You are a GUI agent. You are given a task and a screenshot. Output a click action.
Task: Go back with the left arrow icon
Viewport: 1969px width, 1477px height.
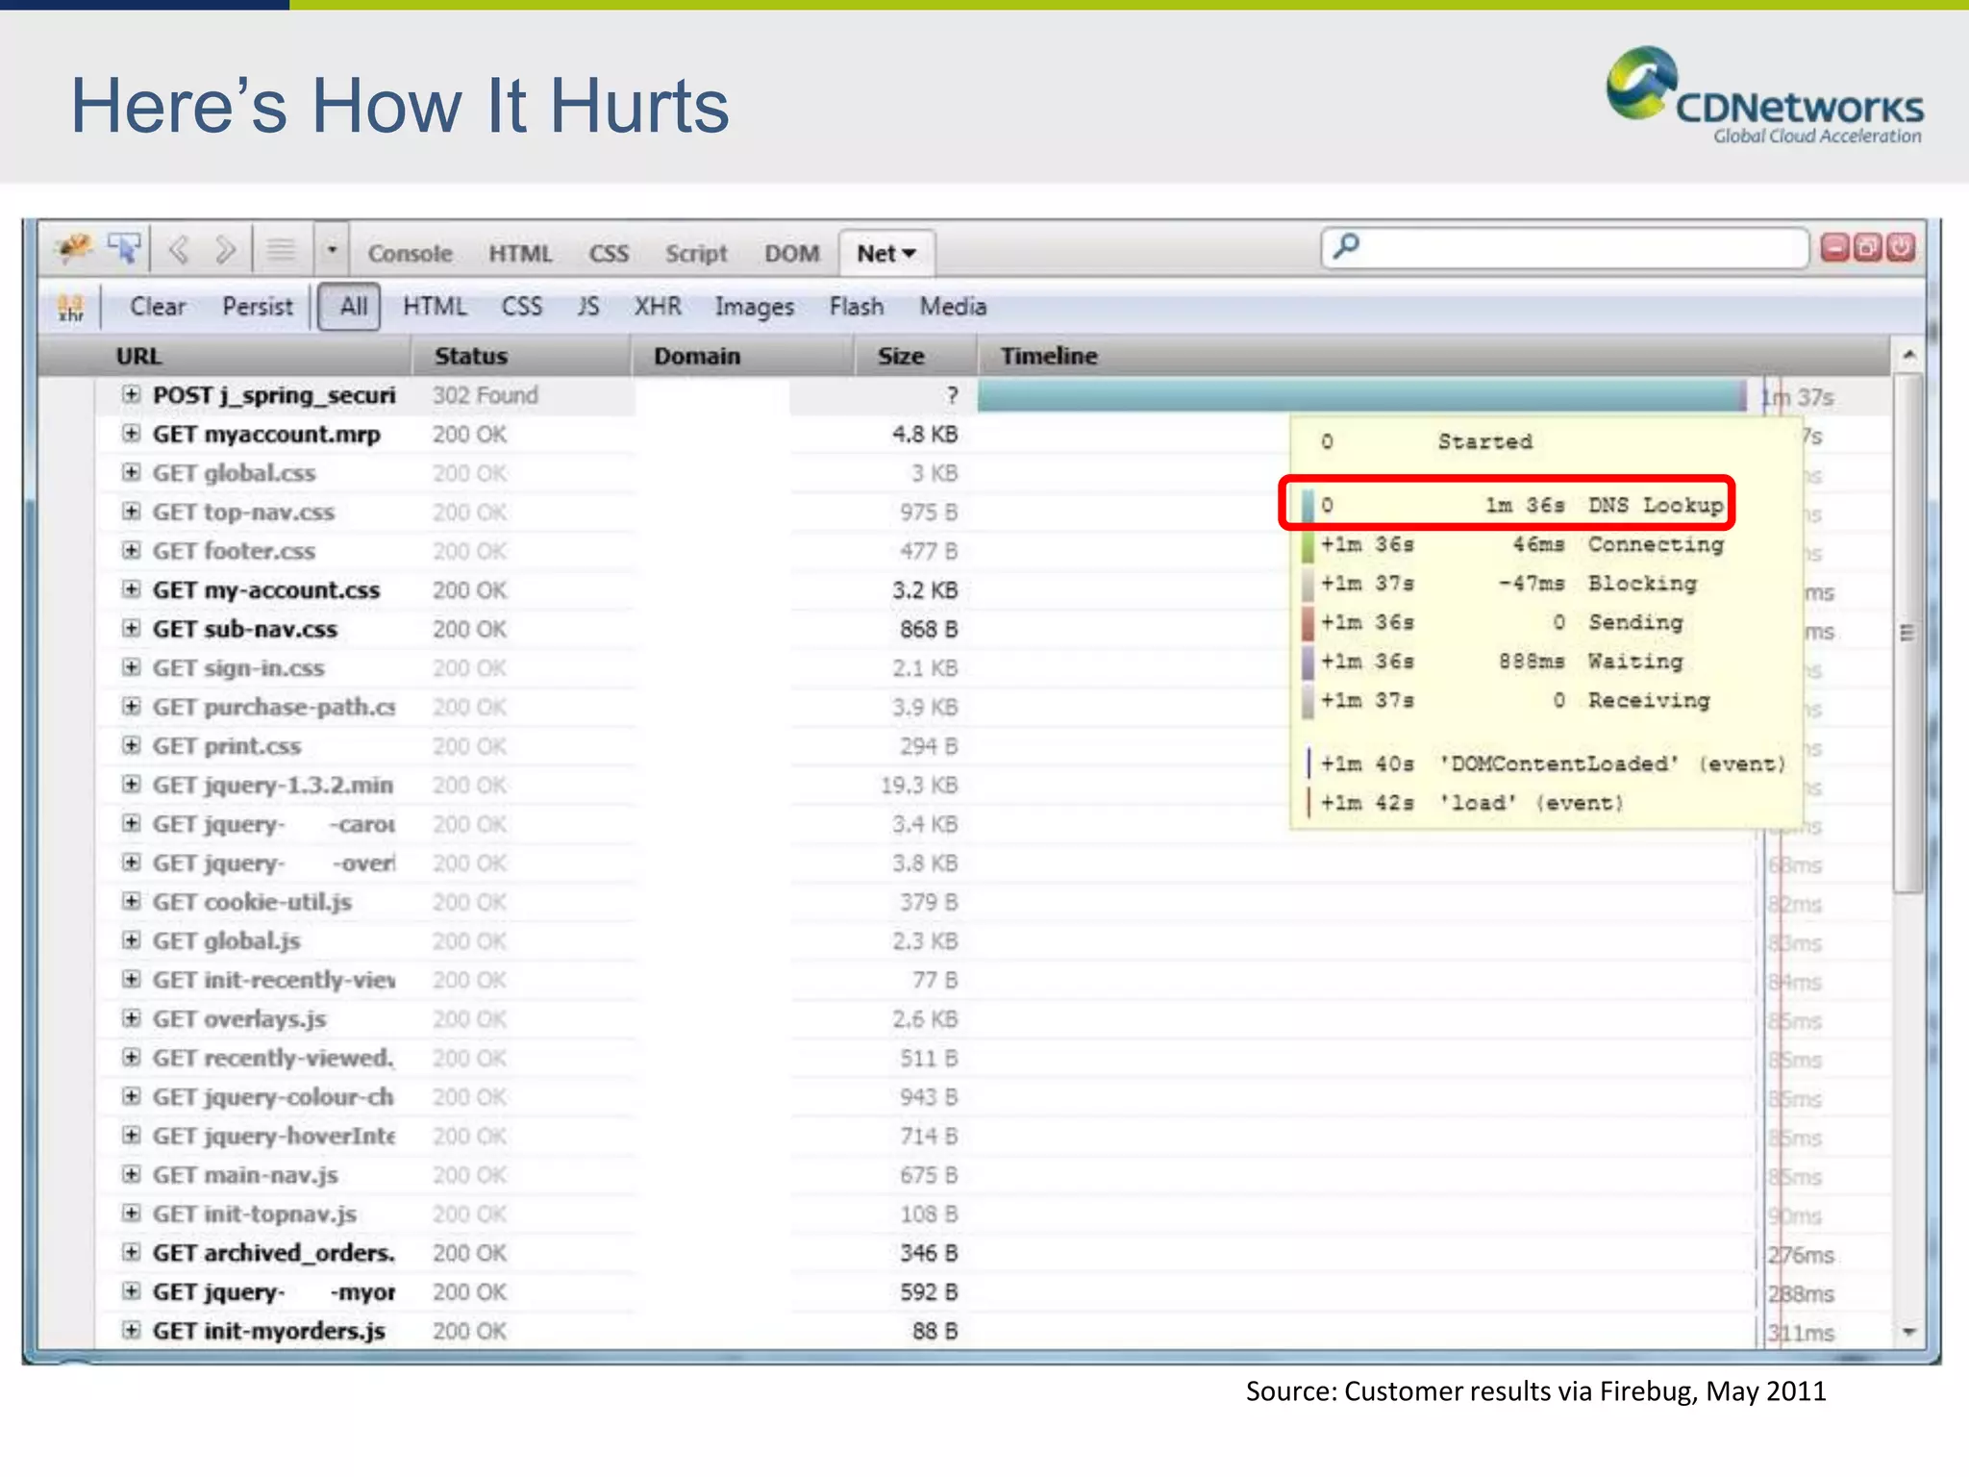point(178,251)
